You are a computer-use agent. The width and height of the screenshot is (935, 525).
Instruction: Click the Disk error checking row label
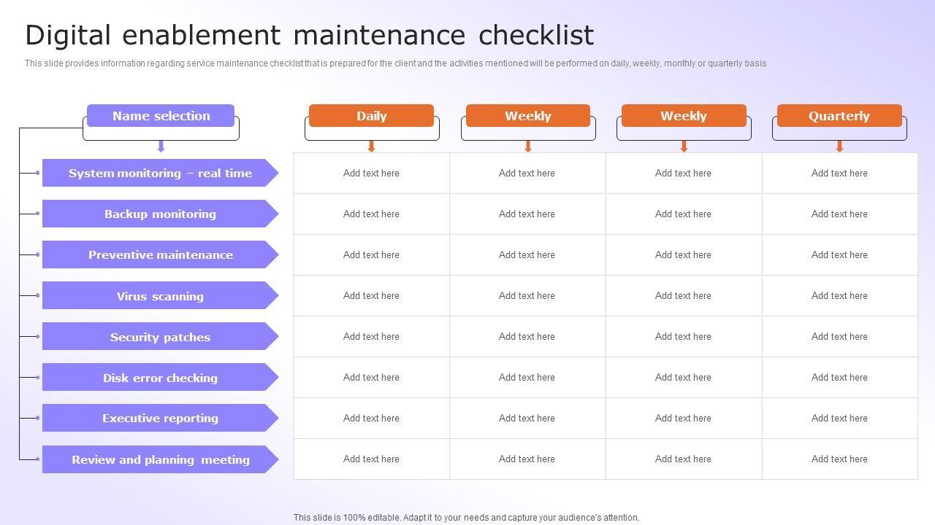160,378
